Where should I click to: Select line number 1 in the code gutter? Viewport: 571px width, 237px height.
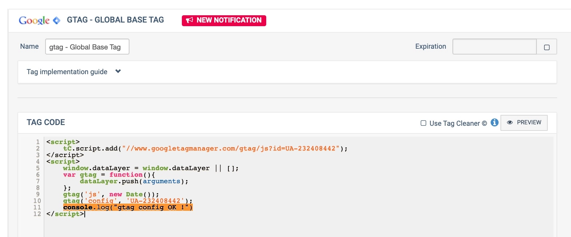[x=38, y=142]
